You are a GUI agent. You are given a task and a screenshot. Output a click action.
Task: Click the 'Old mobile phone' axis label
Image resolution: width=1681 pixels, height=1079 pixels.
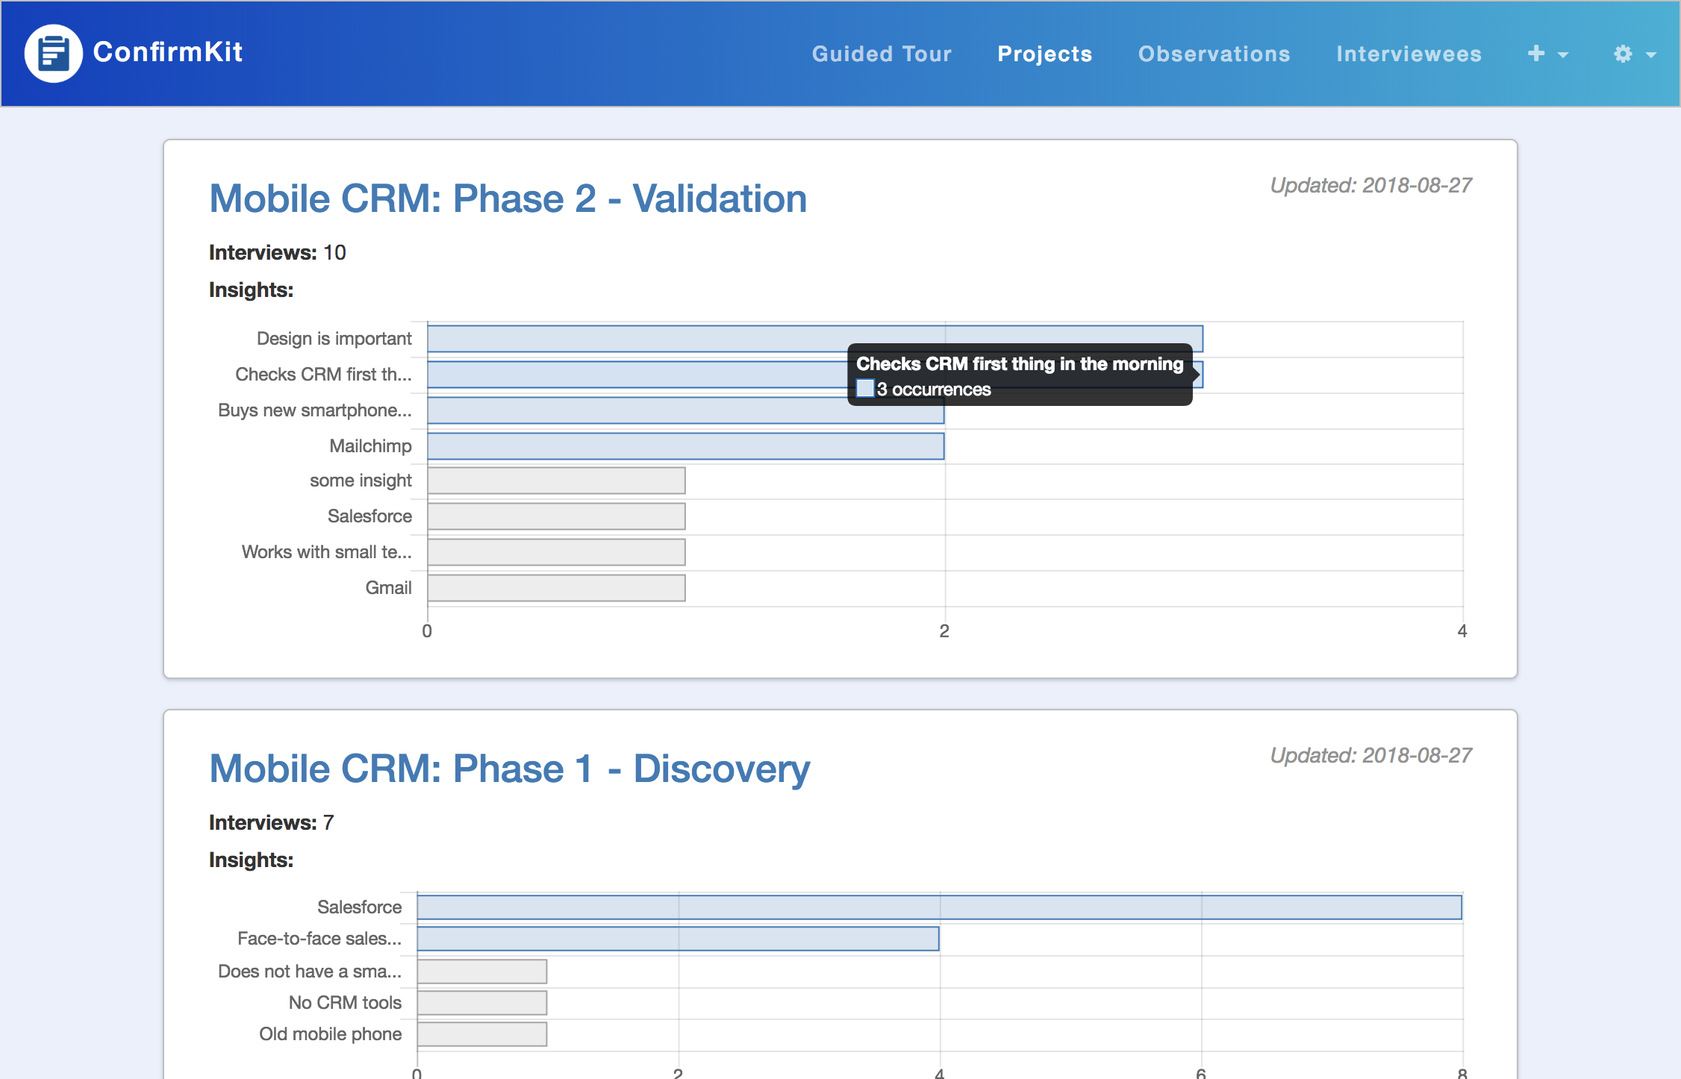point(330,1034)
